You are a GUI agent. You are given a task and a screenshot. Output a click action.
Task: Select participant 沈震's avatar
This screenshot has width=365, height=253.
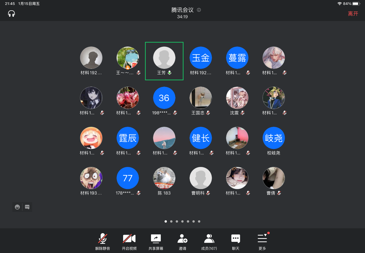[237, 98]
